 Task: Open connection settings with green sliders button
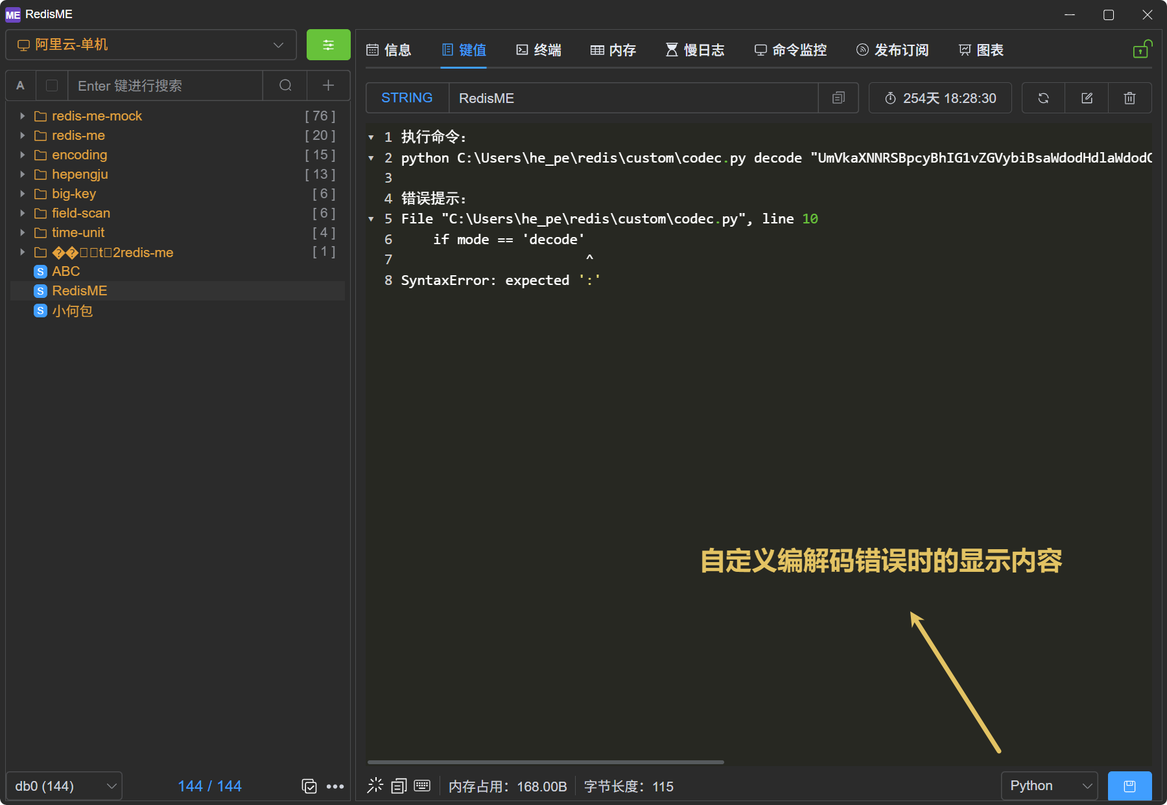coord(328,45)
